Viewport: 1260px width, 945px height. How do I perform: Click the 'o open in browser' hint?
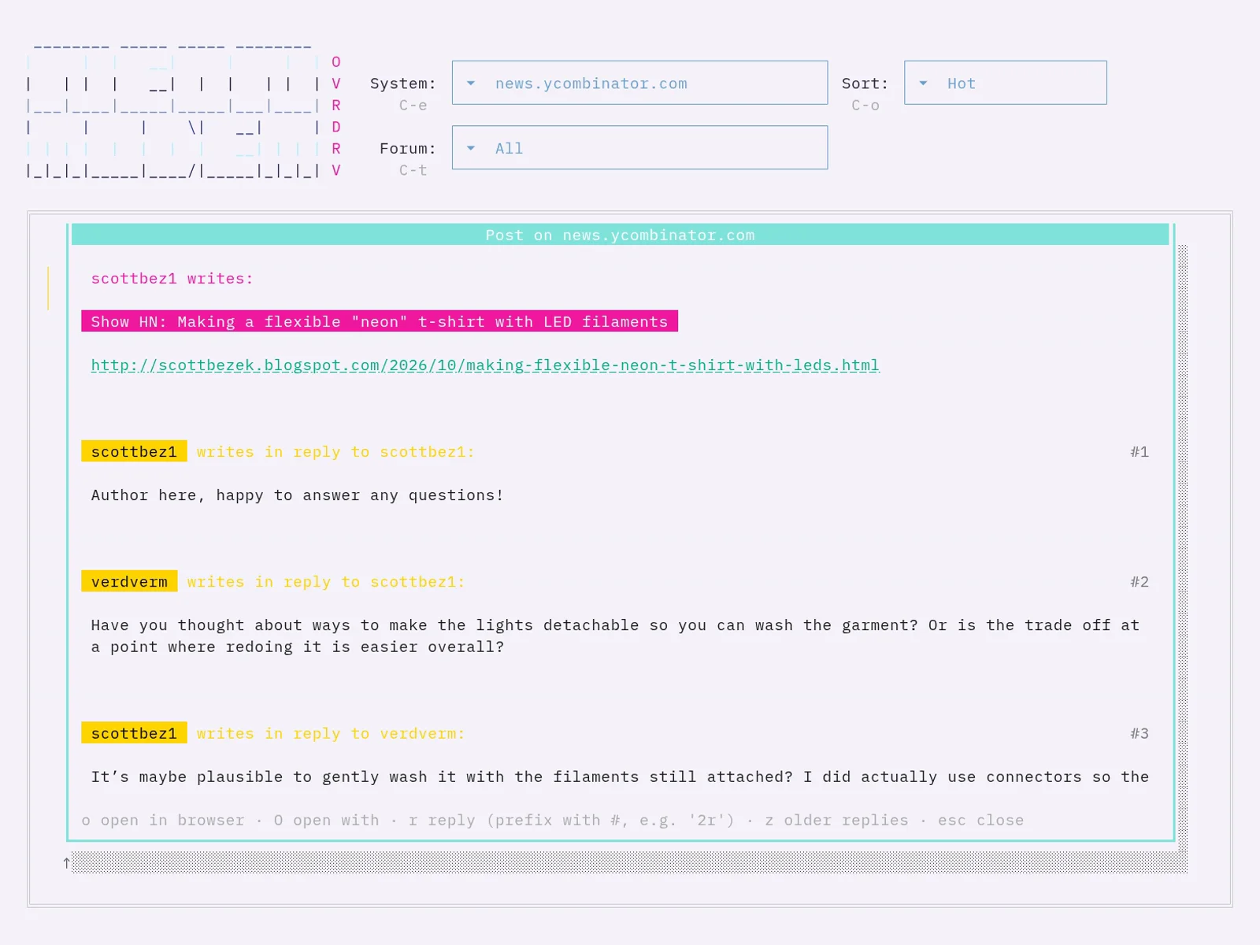coord(163,820)
